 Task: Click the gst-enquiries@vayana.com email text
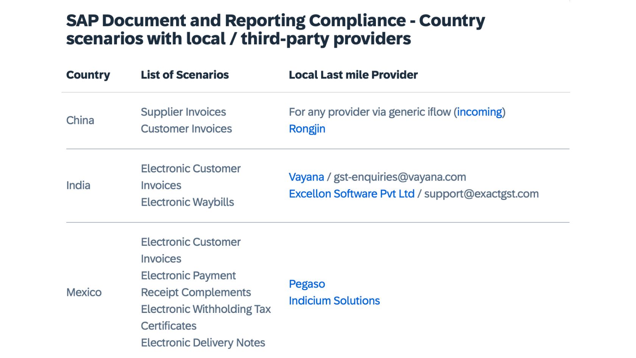click(400, 177)
